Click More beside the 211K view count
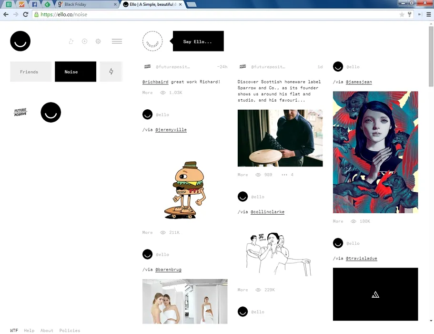This screenshot has width=434, height=334. click(148, 232)
